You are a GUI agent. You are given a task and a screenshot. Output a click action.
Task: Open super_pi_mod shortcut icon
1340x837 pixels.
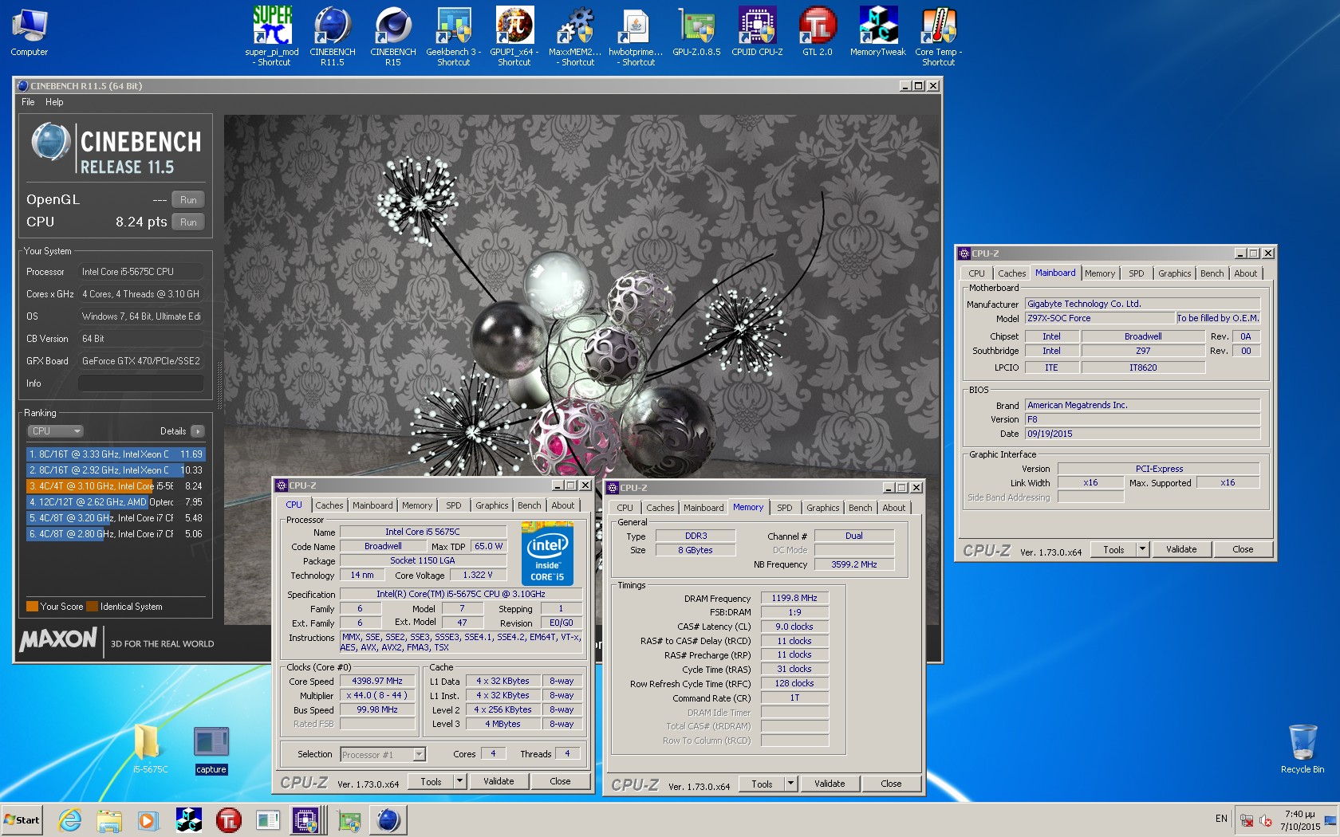click(x=272, y=35)
